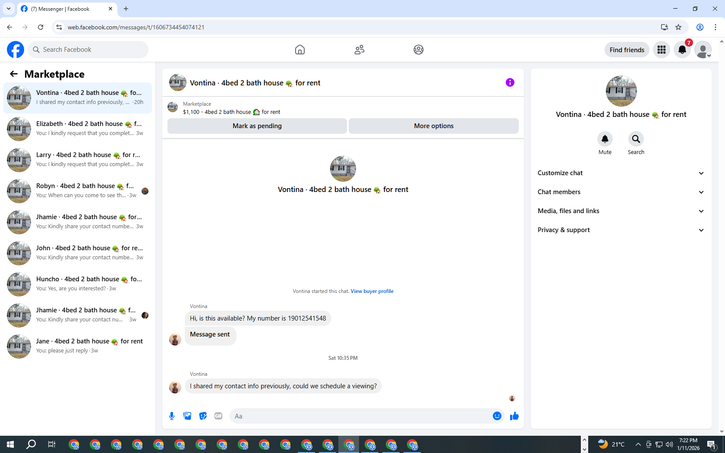Viewport: 725px width, 453px height.
Task: Open Larry conversation in the list
Action: pyautogui.click(x=78, y=160)
